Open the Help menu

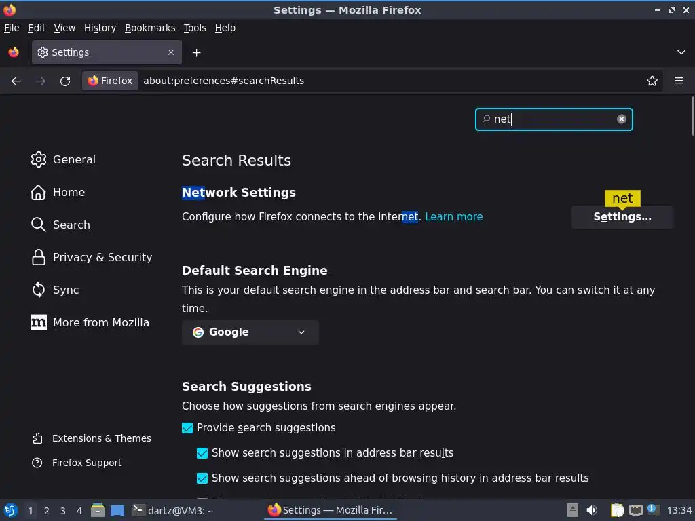click(x=225, y=28)
